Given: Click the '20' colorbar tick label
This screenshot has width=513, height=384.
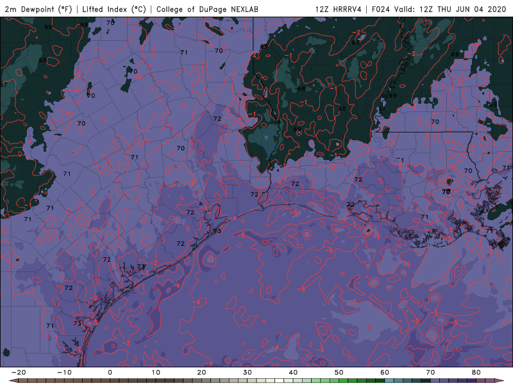Looking at the screenshot, I should coord(201,372).
